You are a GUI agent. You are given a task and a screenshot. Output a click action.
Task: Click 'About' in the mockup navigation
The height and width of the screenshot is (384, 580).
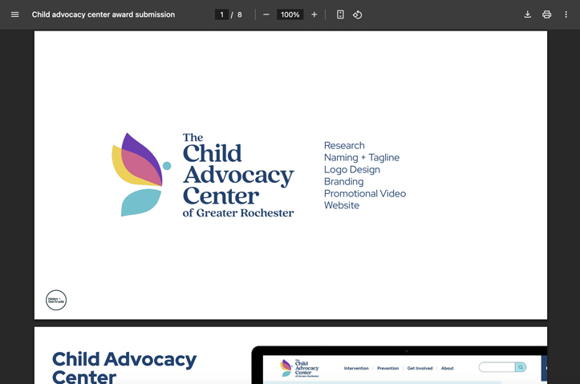point(447,368)
